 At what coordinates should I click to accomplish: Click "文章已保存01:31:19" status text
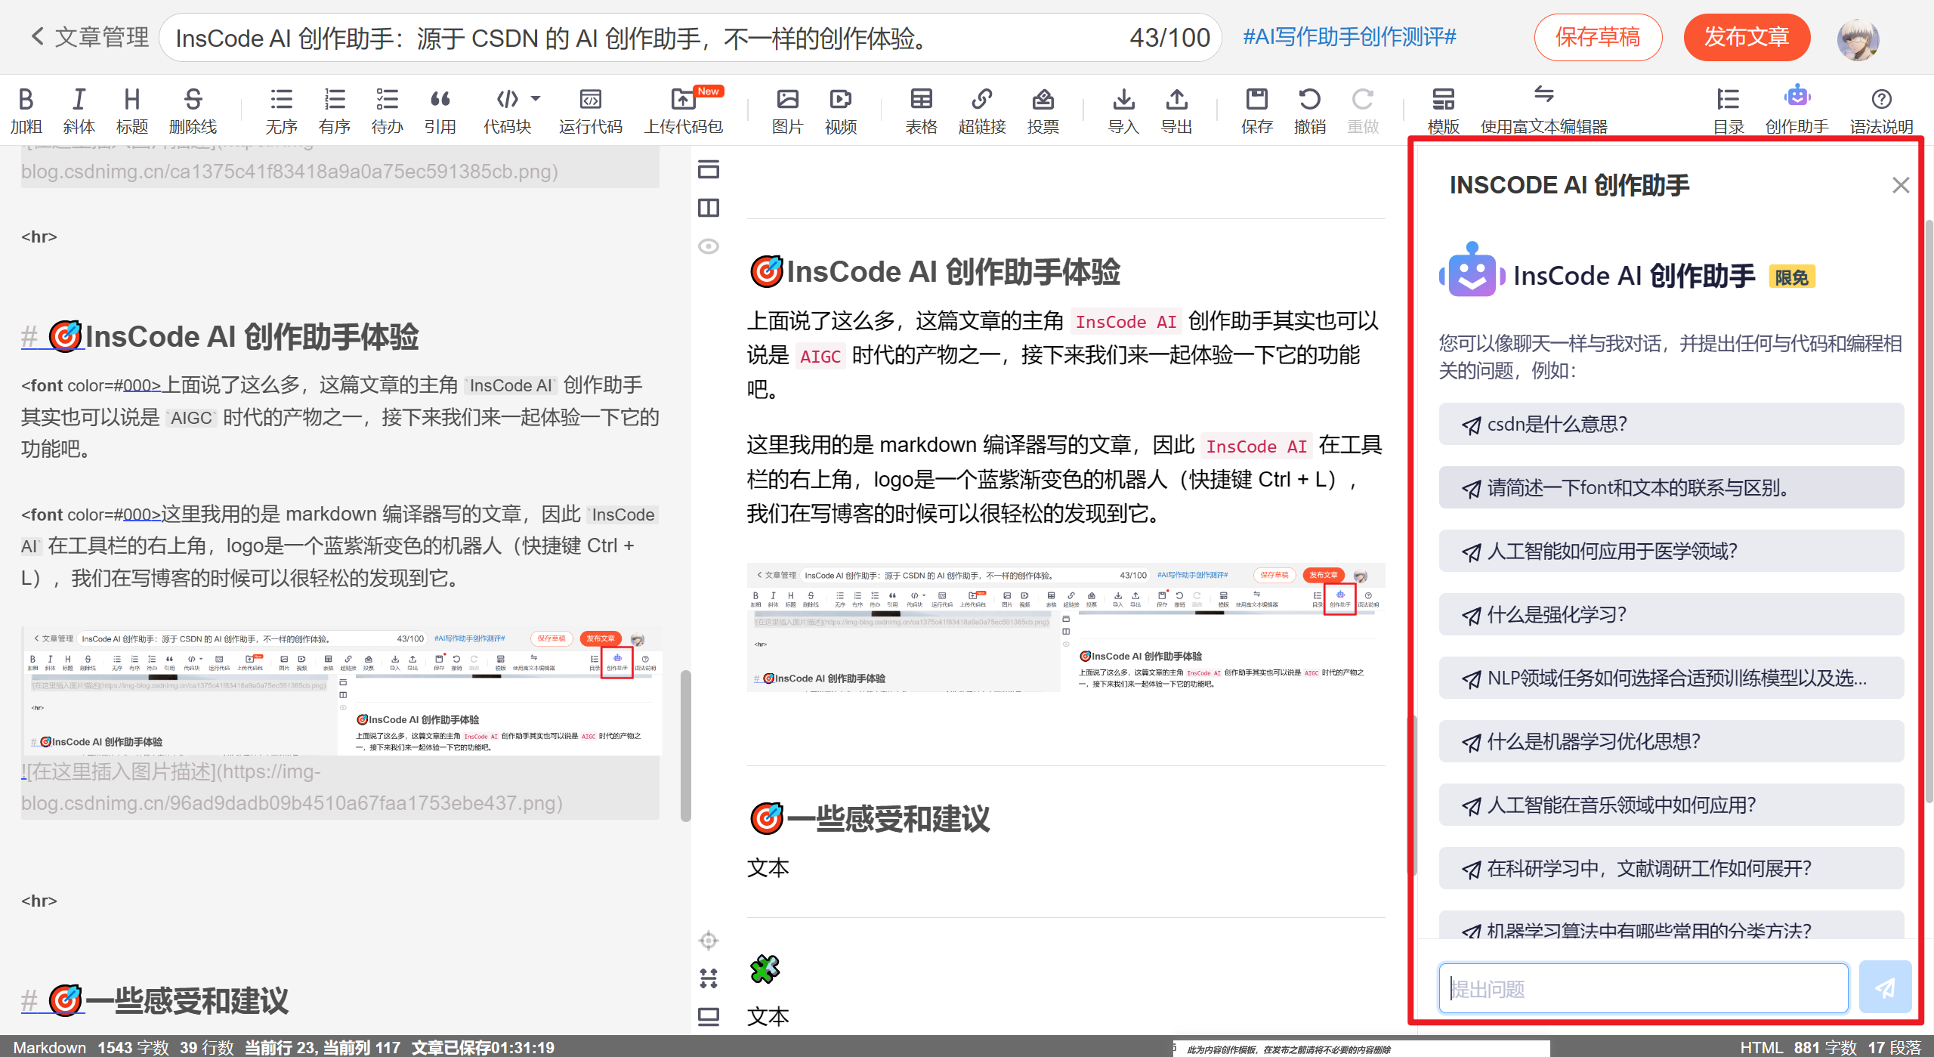point(483,1047)
